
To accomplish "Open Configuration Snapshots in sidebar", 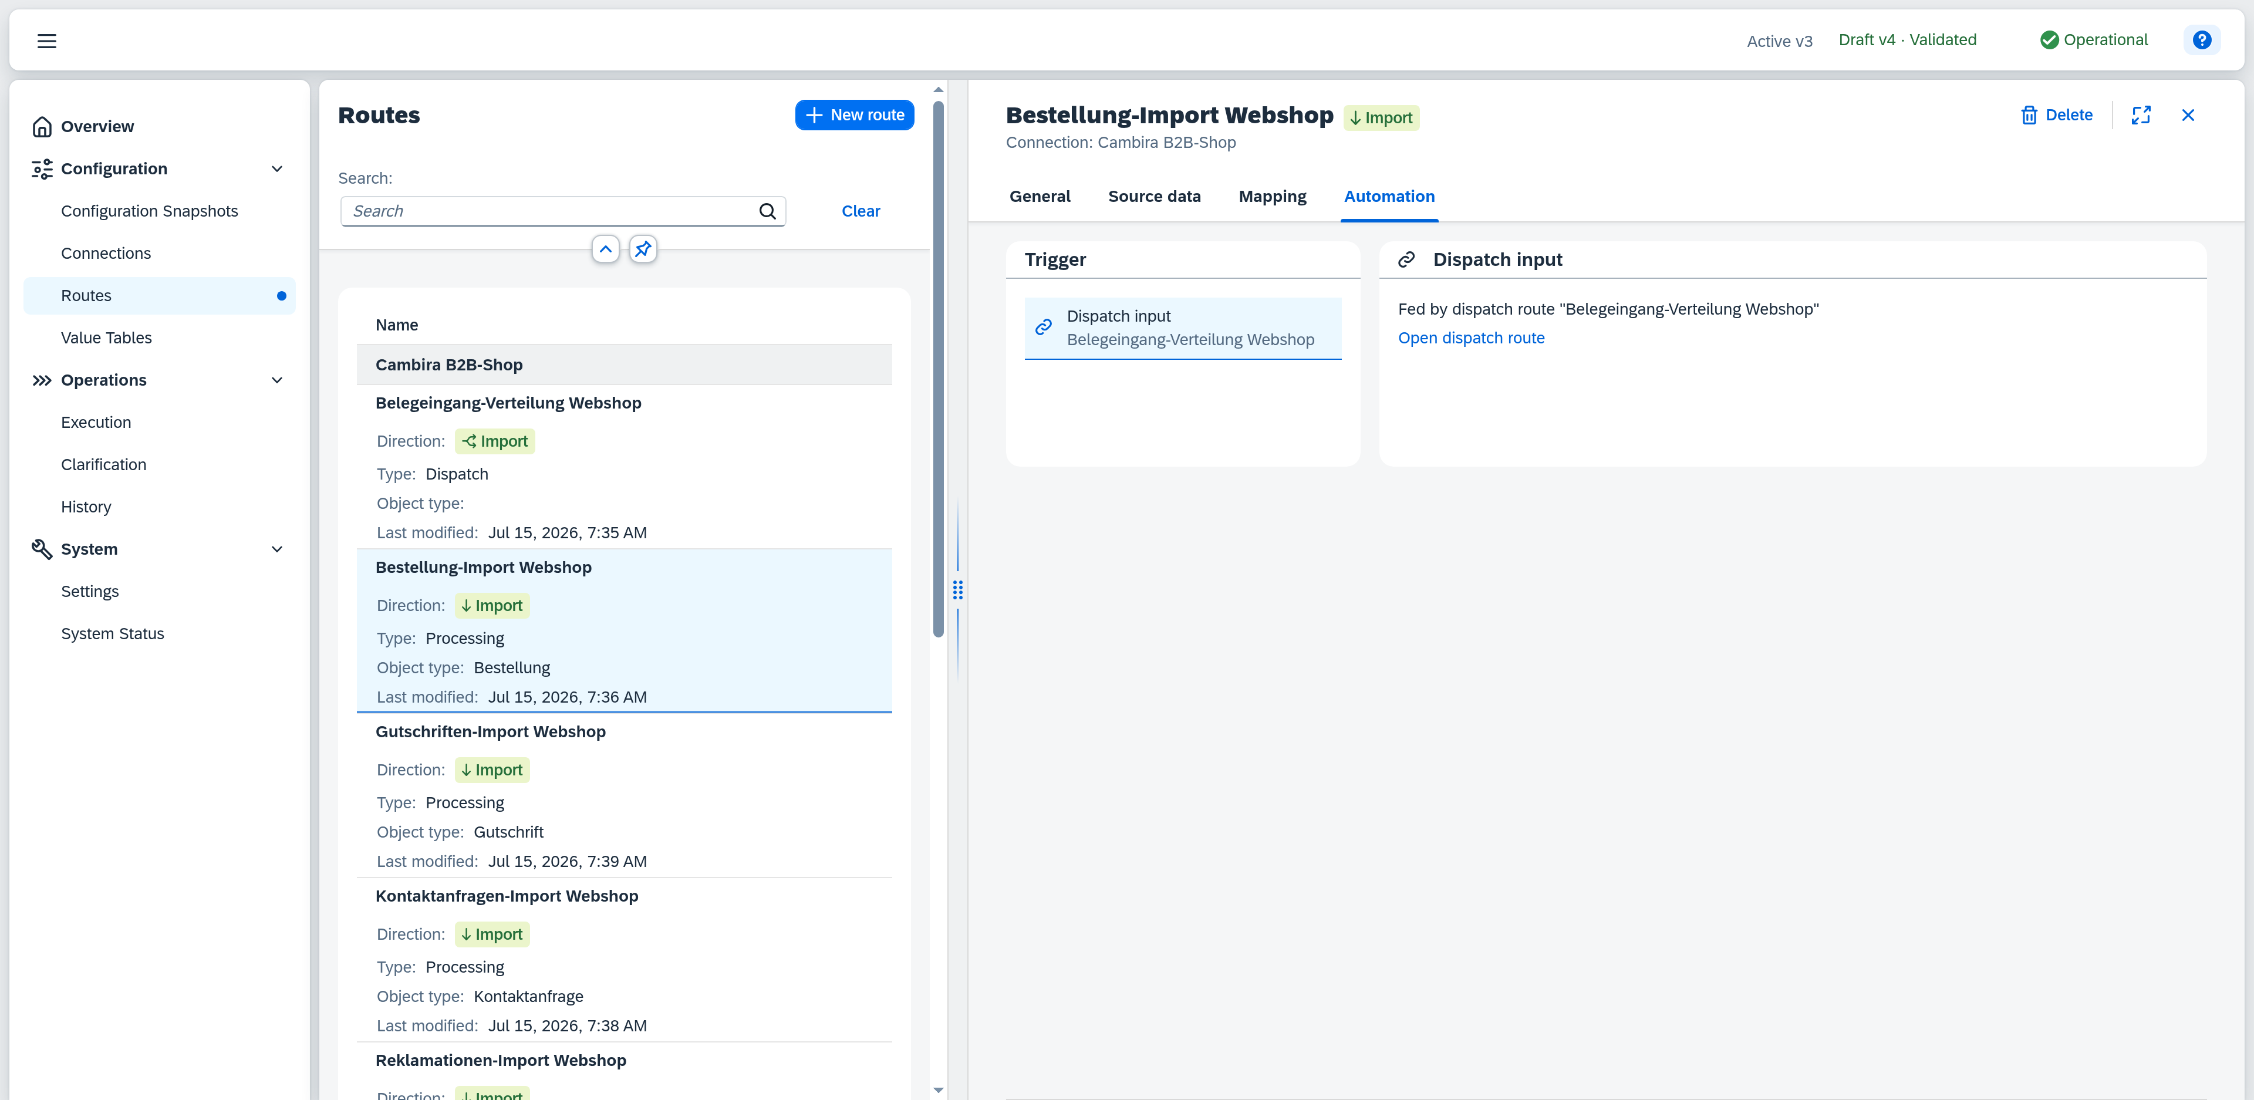I will coord(159,211).
